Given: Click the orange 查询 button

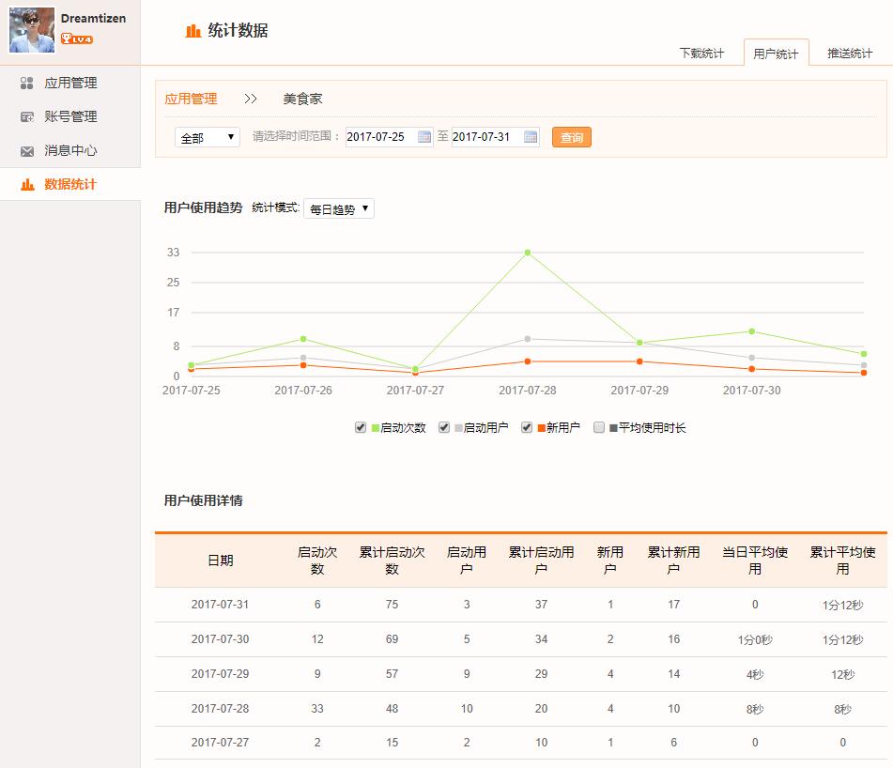Looking at the screenshot, I should click(571, 138).
